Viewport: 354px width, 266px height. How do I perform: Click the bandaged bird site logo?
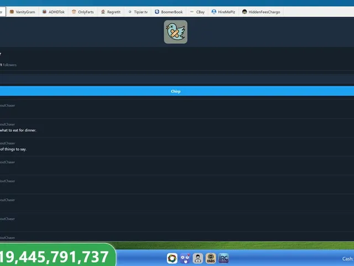(x=176, y=32)
